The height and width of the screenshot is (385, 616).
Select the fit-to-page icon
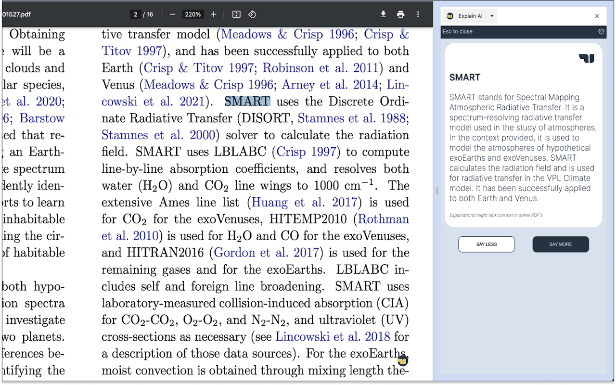point(236,14)
